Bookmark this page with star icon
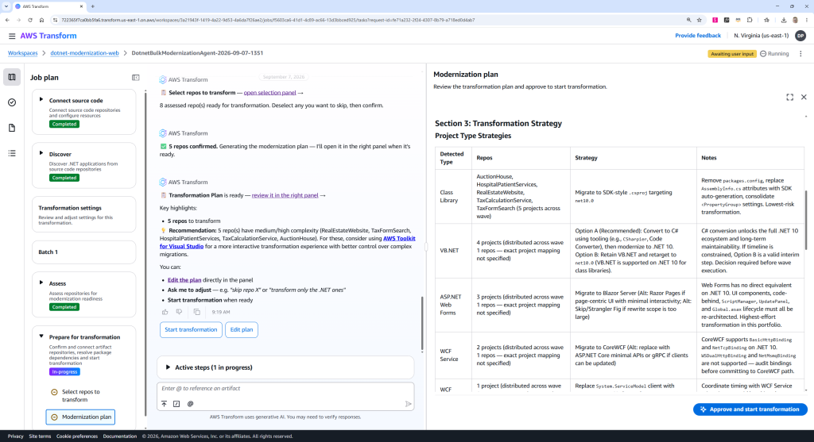The width and height of the screenshot is (814, 442). click(700, 20)
